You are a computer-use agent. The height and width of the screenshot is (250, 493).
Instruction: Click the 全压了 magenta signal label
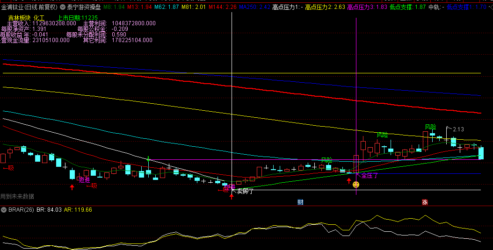pos(370,176)
